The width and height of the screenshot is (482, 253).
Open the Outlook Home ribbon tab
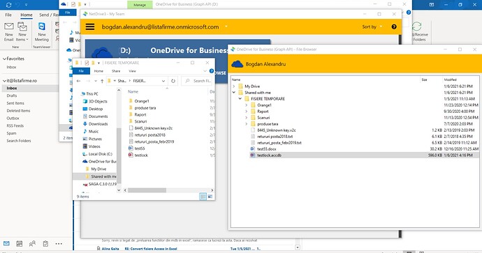coord(26,15)
